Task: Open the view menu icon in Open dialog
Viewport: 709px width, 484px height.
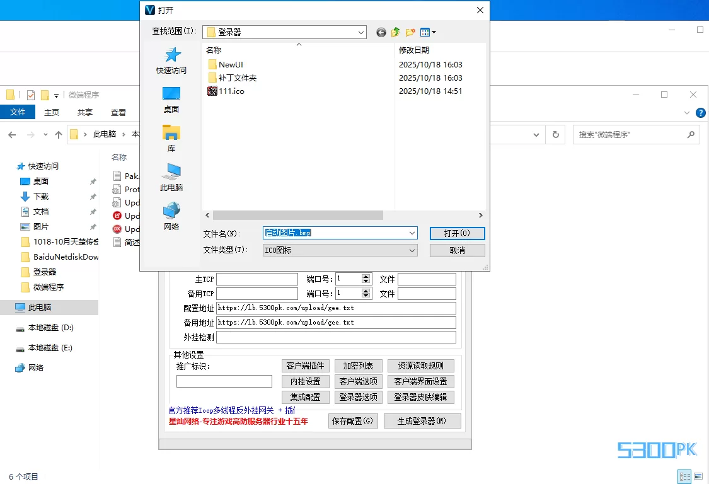Action: 428,32
